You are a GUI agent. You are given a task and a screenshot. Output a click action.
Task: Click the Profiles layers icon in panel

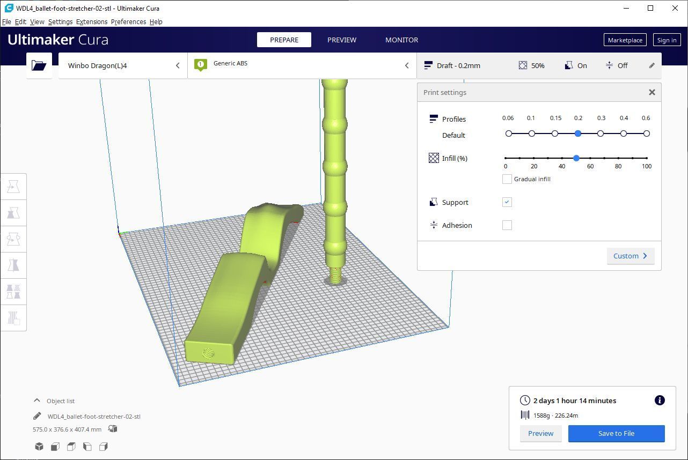pyautogui.click(x=434, y=119)
